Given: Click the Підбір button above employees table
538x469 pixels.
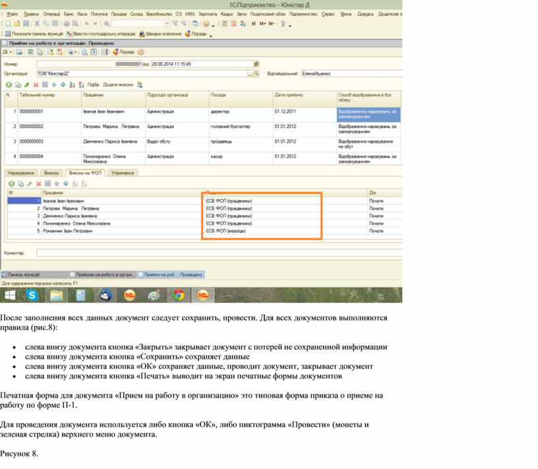Looking at the screenshot, I should click(x=93, y=85).
